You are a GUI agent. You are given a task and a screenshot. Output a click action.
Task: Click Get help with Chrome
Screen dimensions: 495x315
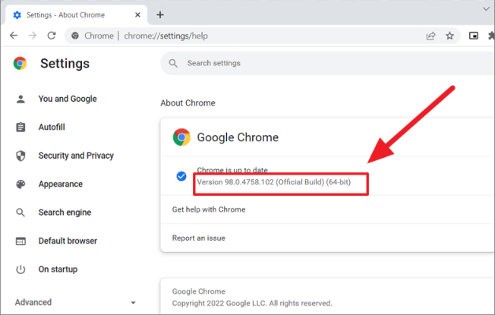click(209, 209)
